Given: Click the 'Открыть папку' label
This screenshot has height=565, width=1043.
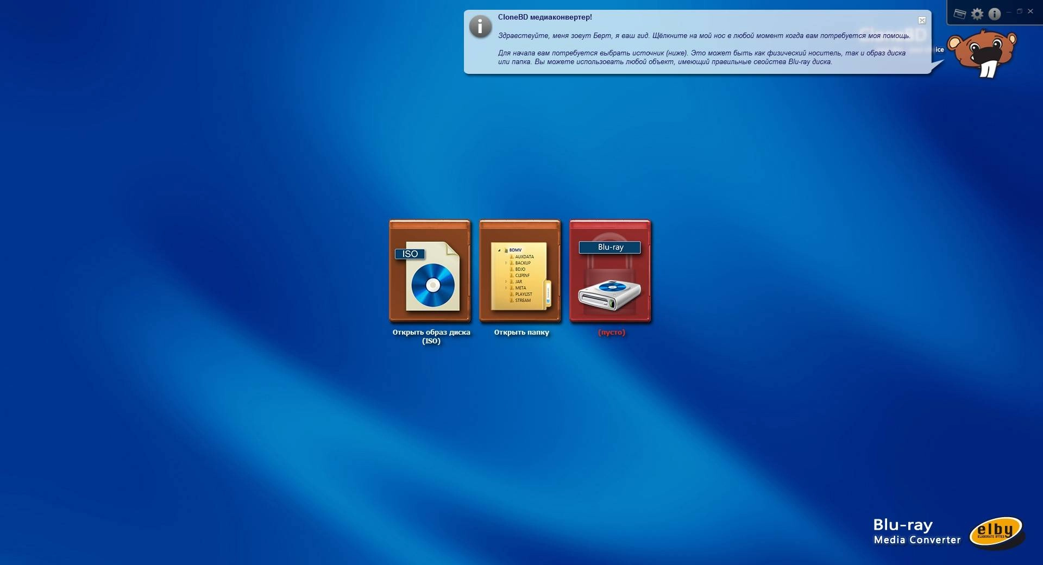Looking at the screenshot, I should click(521, 332).
